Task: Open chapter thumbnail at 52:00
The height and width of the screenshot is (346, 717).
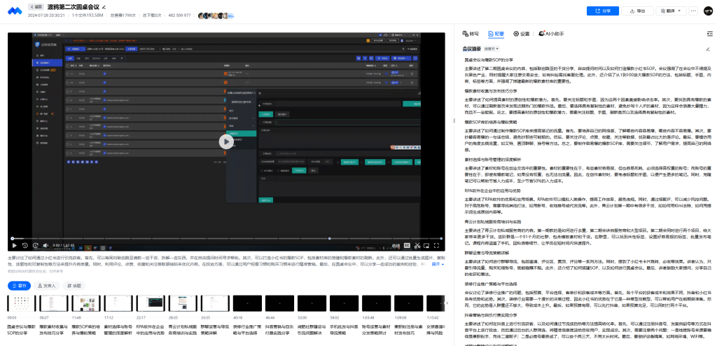Action: coord(312,303)
